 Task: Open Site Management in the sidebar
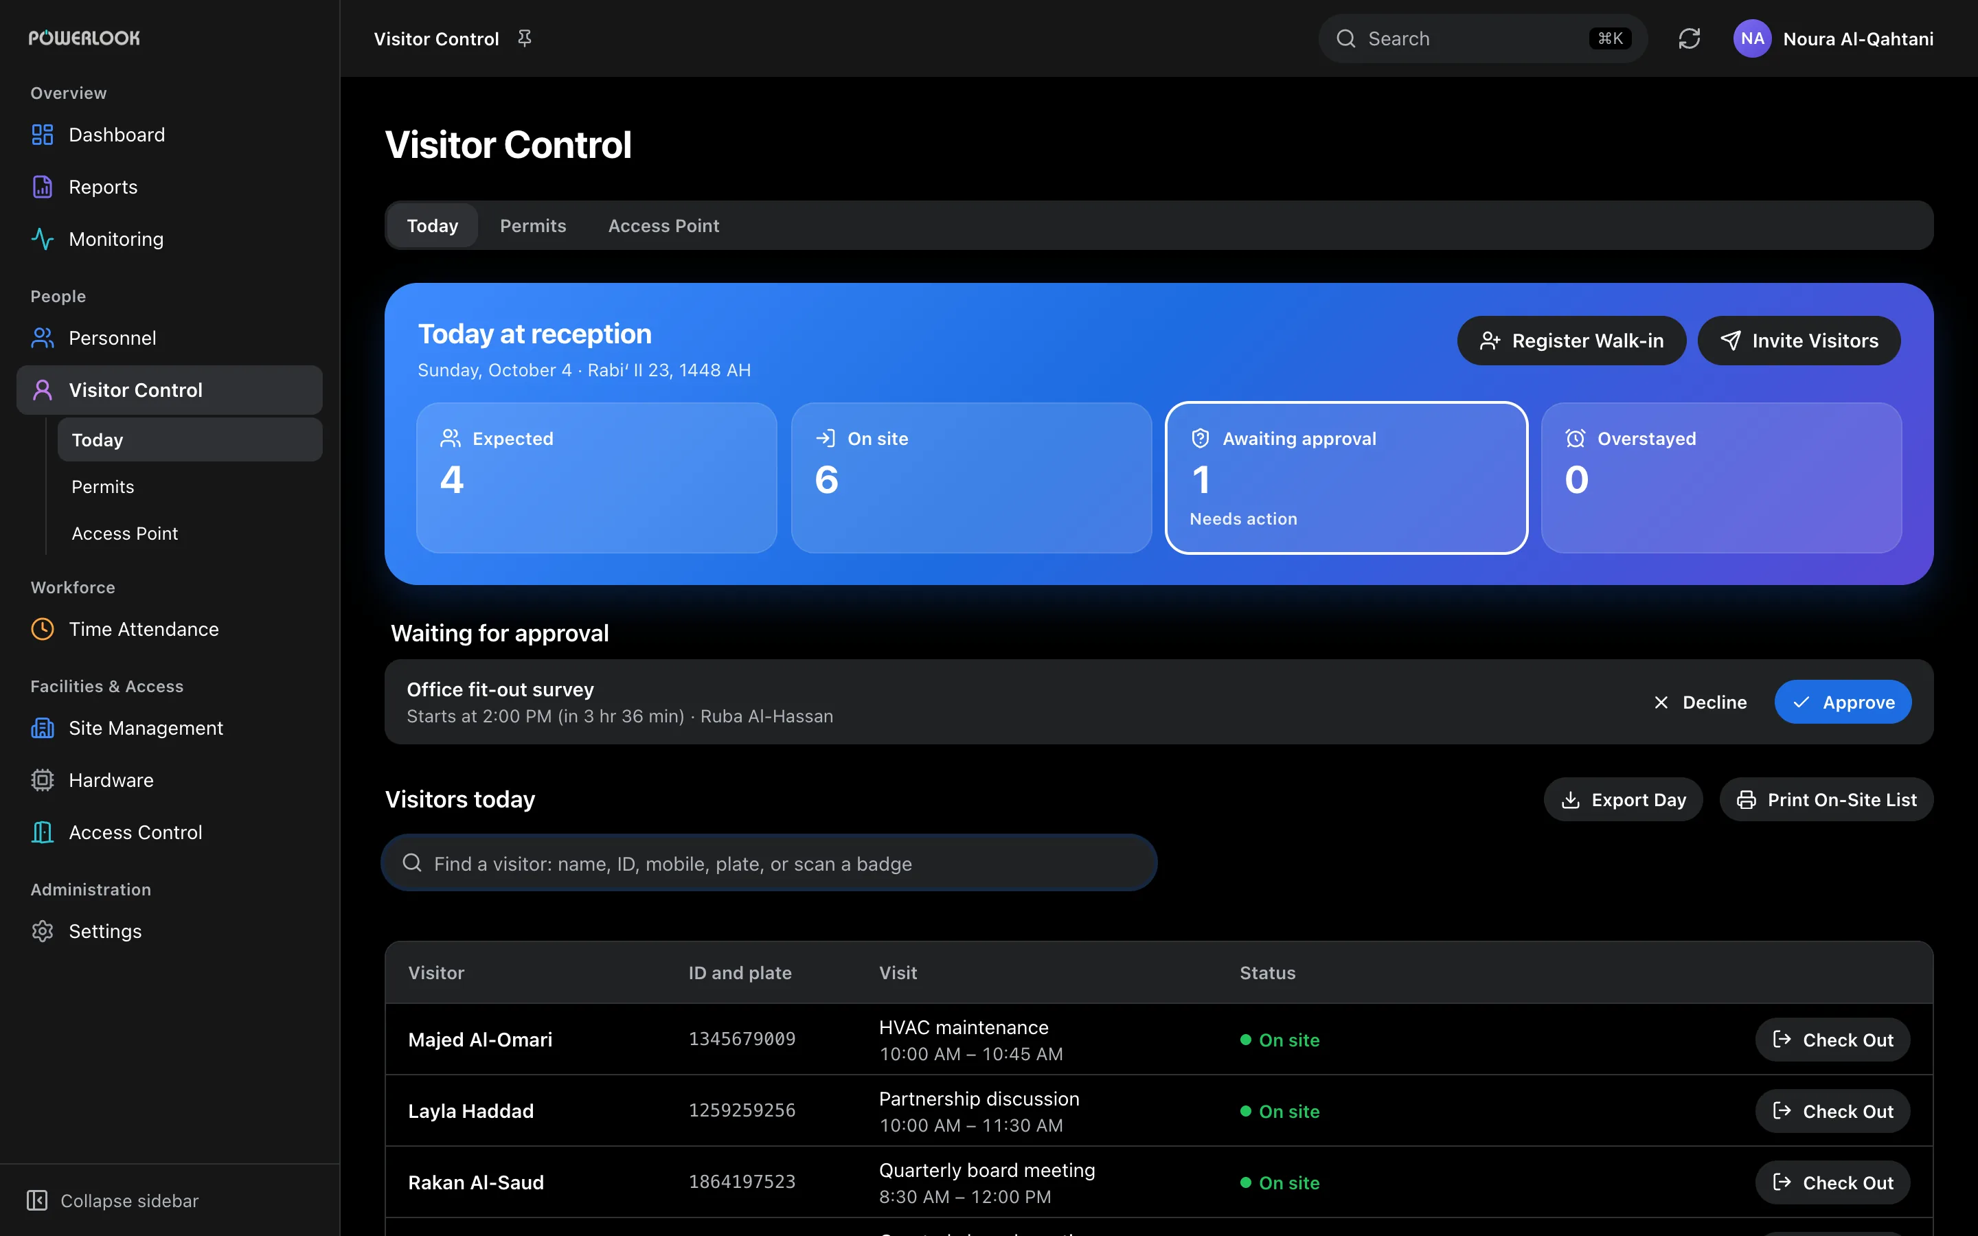(169, 728)
